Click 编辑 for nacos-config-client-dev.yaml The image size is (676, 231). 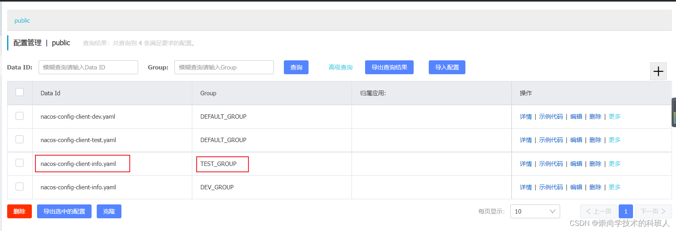point(576,117)
